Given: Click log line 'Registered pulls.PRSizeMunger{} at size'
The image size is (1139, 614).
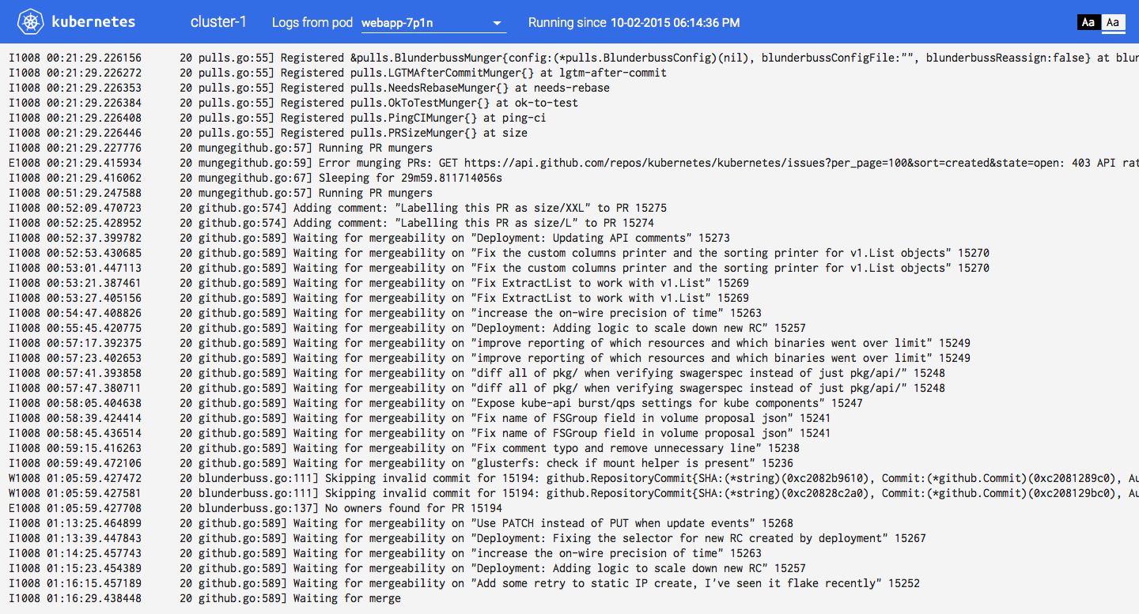Looking at the screenshot, I should pos(268,133).
